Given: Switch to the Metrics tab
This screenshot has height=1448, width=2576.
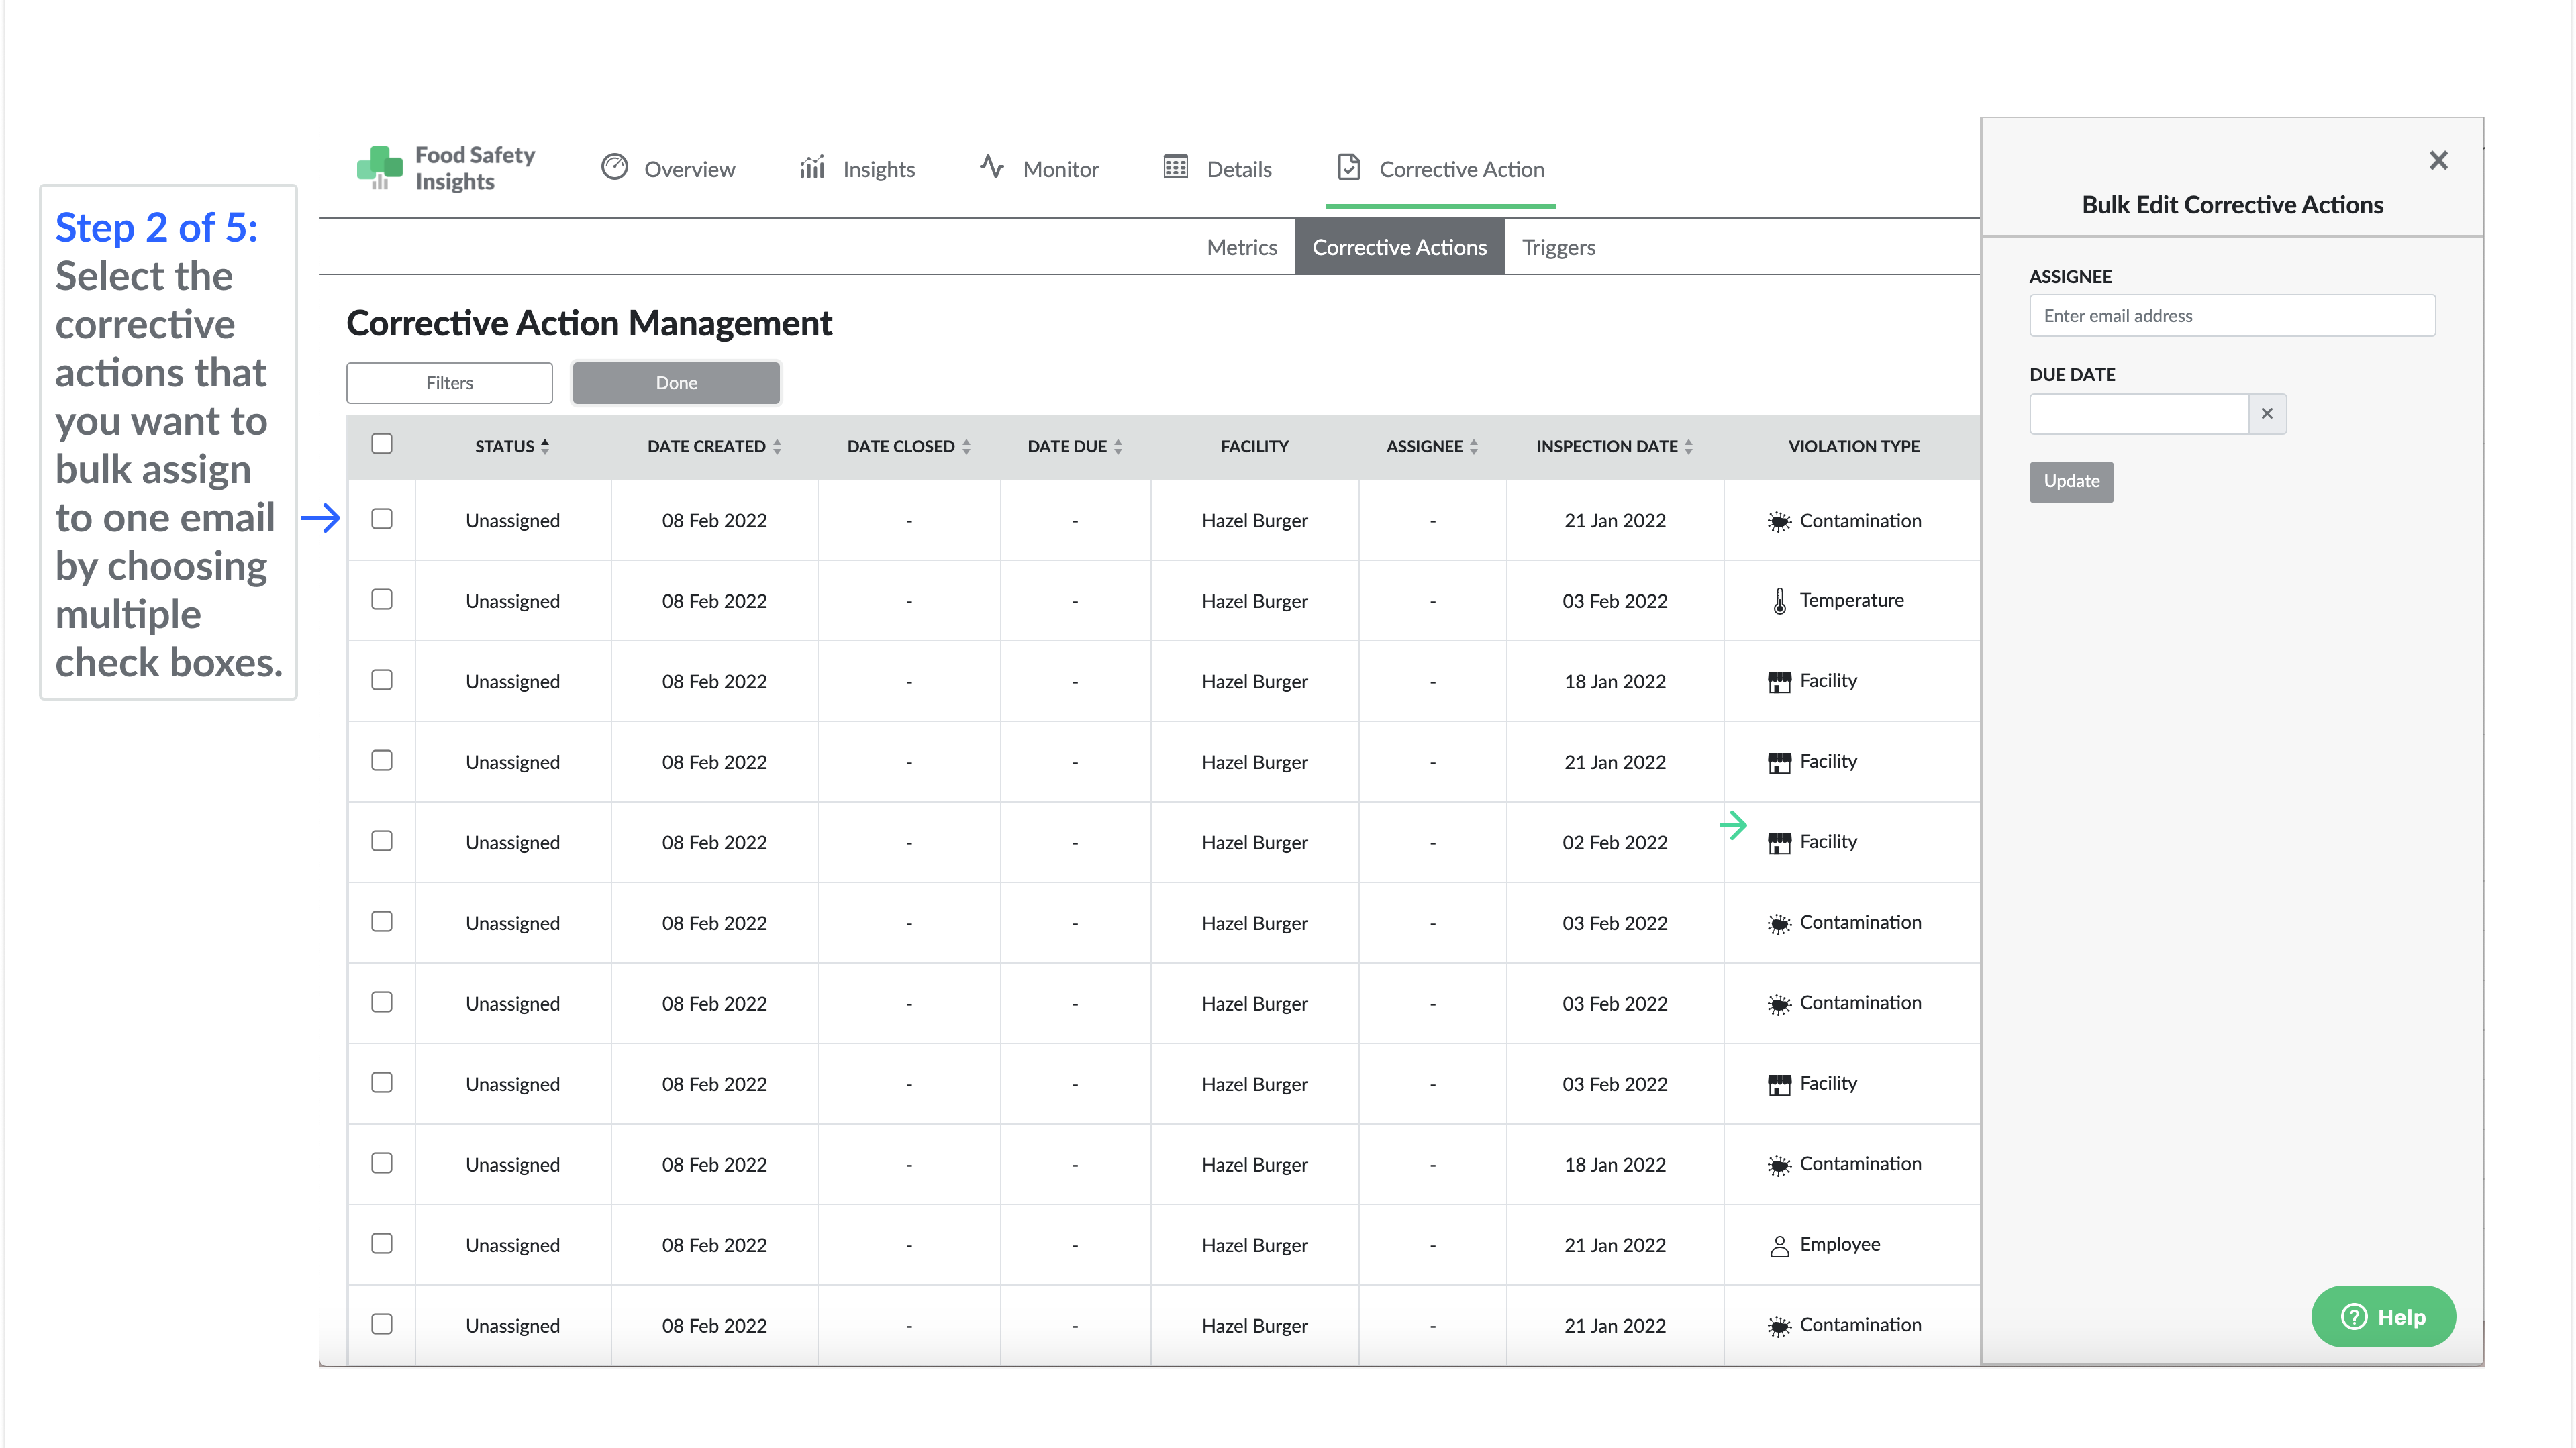Looking at the screenshot, I should click(x=1241, y=247).
